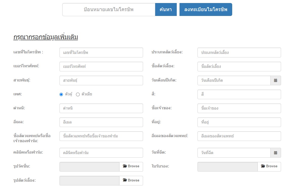
Task: Click the เบอร์โทรศัพท์ input field
Action: click(101, 67)
